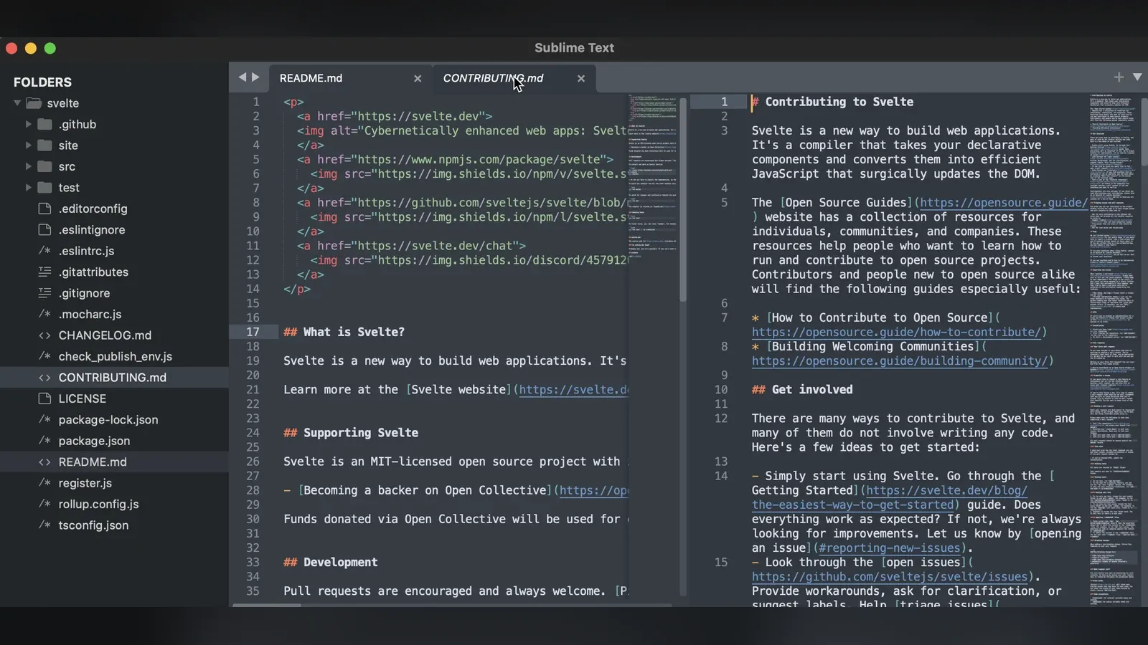
Task: Click the left pane horizontal scrollbar
Action: coord(267,605)
